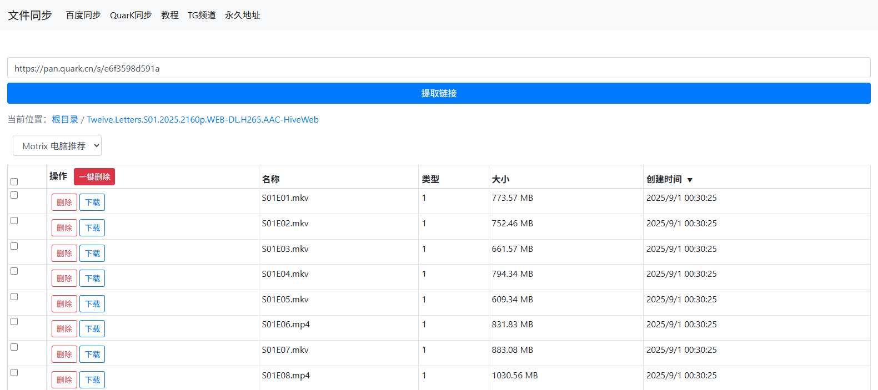
Task: Navigate to 根目录 in the breadcrumb
Action: click(65, 119)
